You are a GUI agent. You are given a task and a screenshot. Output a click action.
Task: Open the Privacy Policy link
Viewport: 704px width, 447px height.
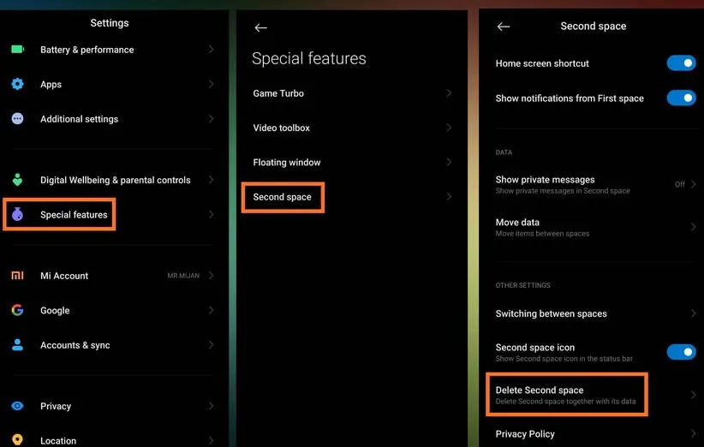[525, 434]
